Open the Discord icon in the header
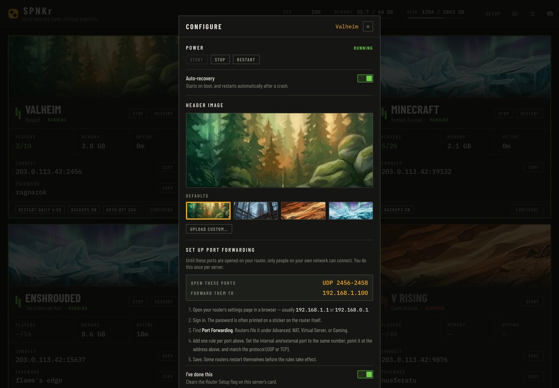559x388 pixels. (550, 14)
